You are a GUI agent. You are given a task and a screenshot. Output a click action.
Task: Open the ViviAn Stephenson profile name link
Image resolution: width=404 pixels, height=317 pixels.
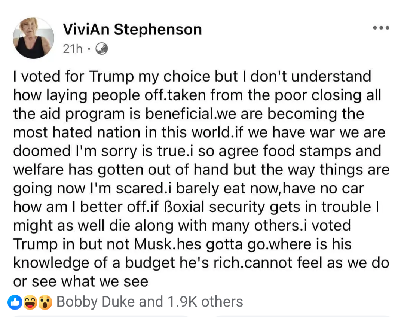point(132,30)
